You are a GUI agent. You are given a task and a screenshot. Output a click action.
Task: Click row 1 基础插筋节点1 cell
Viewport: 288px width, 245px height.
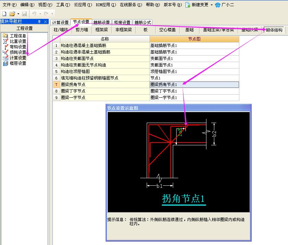(x=194, y=46)
